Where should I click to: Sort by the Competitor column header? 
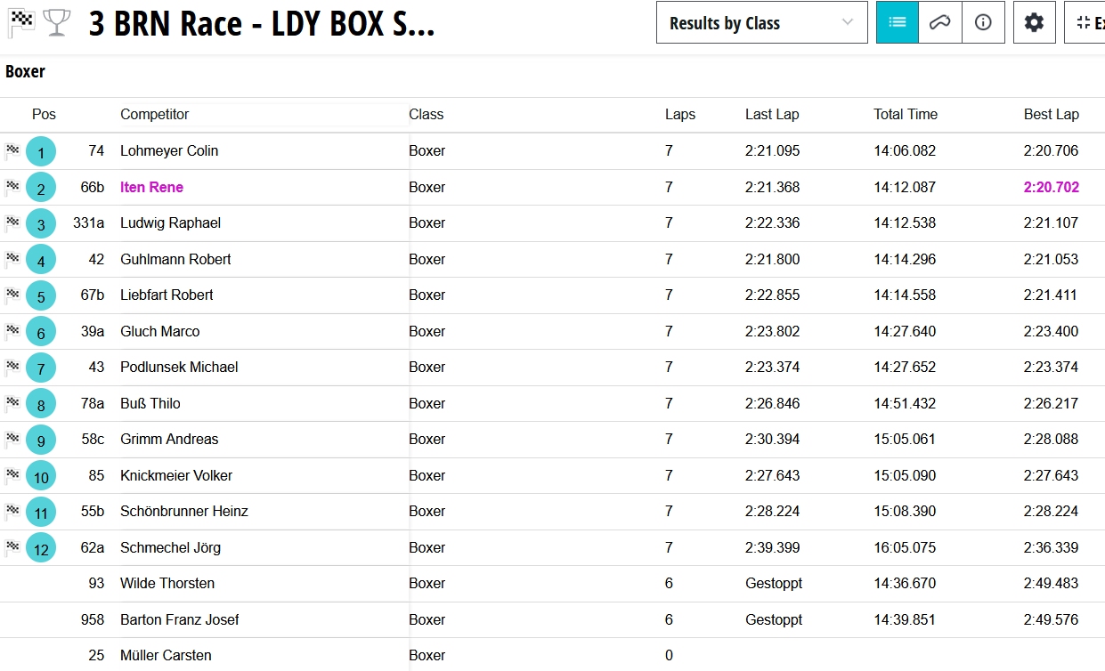click(x=155, y=115)
